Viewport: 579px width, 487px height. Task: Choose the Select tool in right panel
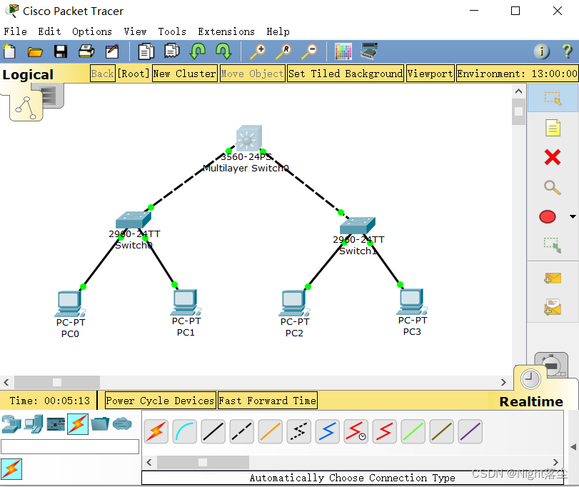(x=553, y=99)
